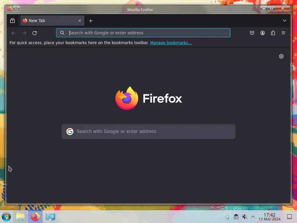Personalize new tab via gear icon
297x223 pixels.
[x=281, y=56]
